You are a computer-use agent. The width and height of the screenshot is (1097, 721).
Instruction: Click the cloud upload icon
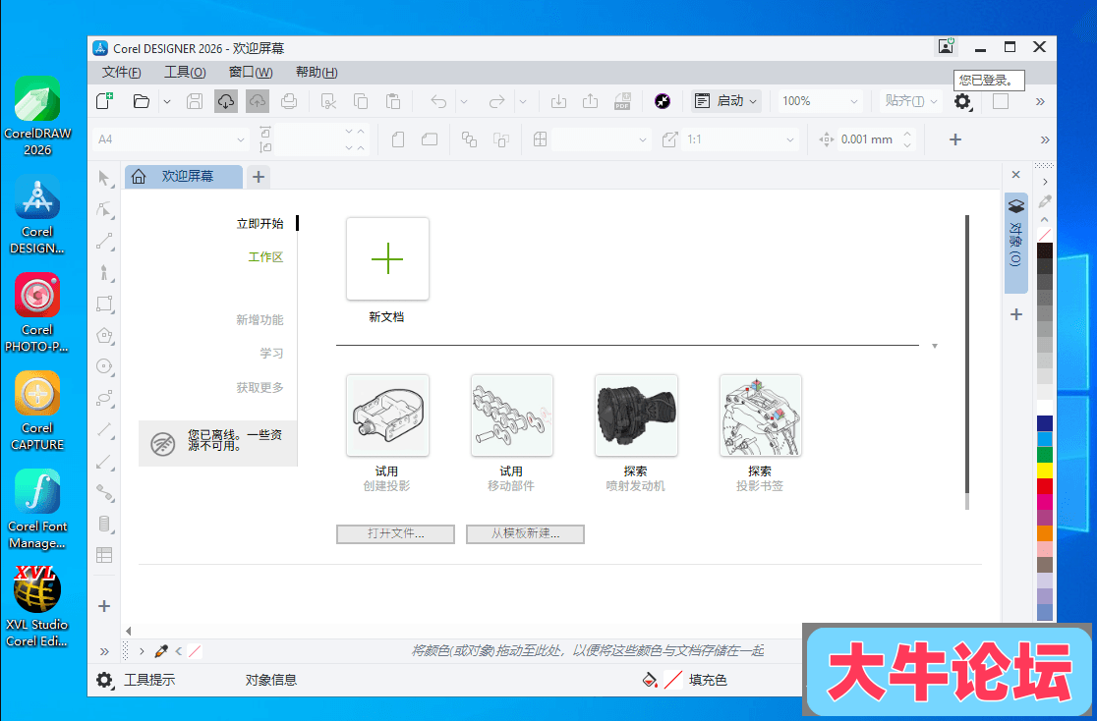[258, 101]
